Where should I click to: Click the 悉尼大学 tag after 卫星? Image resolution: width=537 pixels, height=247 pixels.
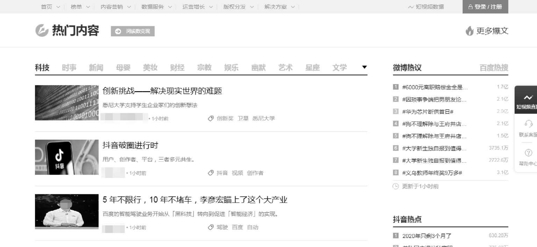click(x=264, y=118)
